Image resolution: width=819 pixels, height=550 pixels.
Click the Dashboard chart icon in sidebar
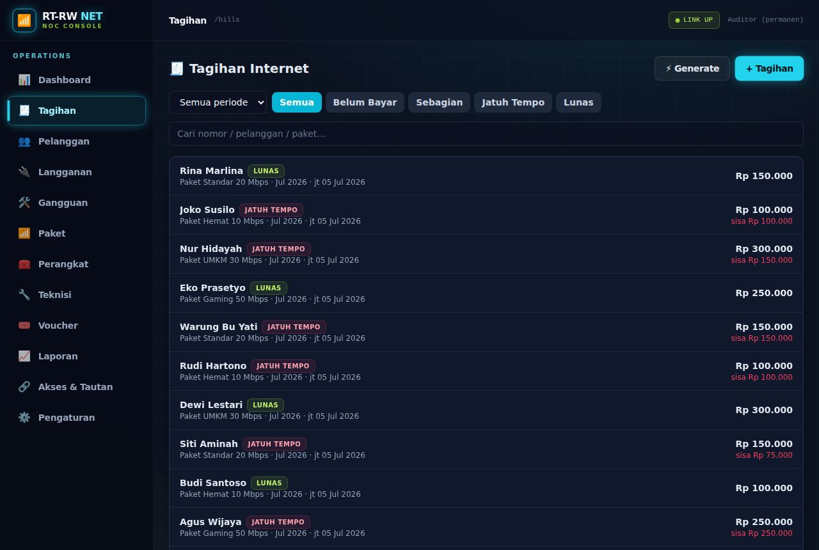pyautogui.click(x=24, y=80)
